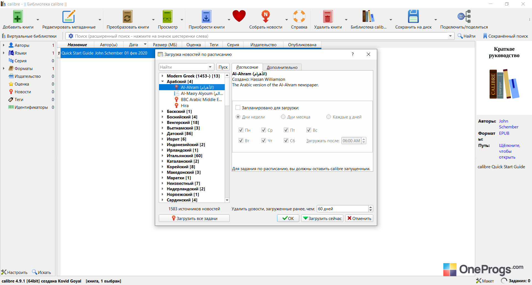The width and height of the screenshot is (532, 285).
Task: Sort by the Издательство column header
Action: pyautogui.click(x=263, y=45)
